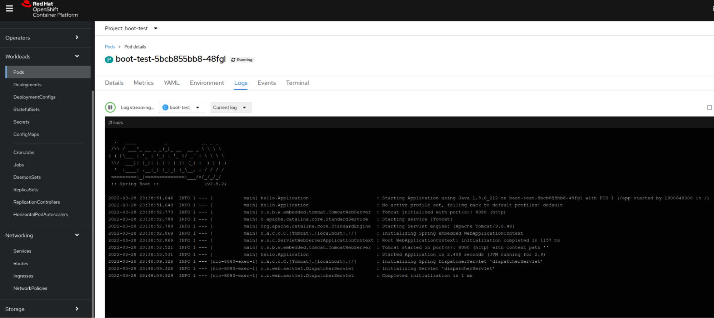Switch to the Environment tab
714x318 pixels.
click(x=207, y=83)
